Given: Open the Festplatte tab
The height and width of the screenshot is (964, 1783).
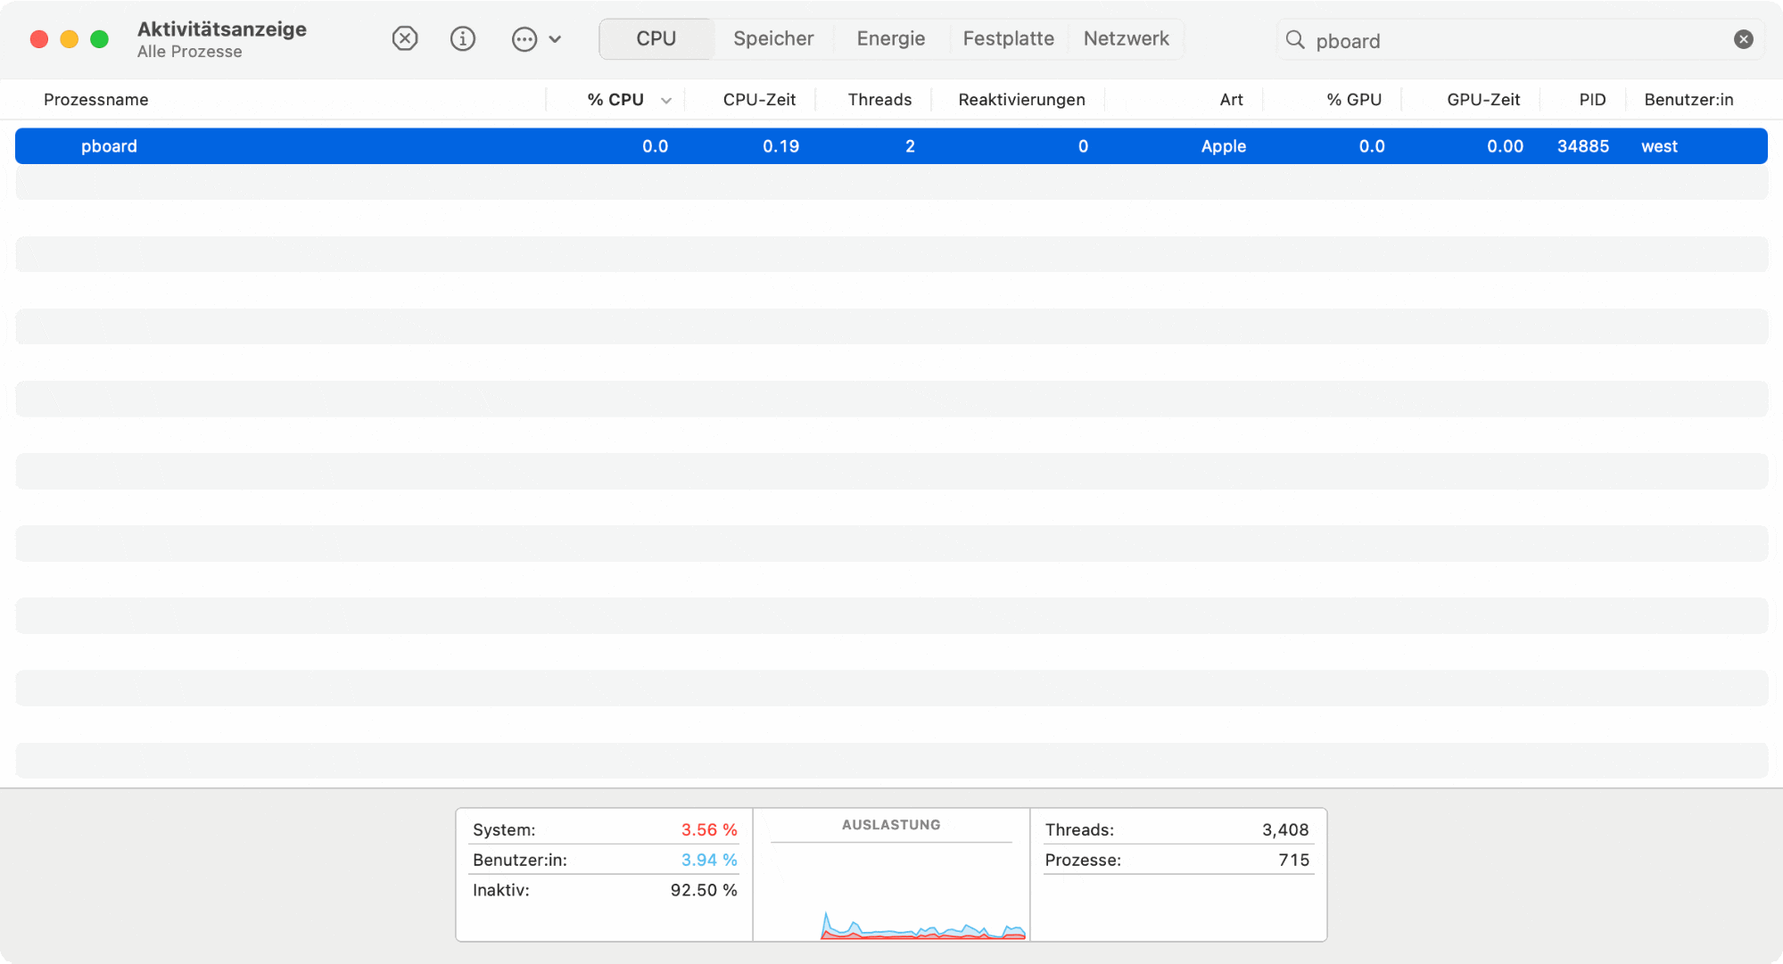Looking at the screenshot, I should pyautogui.click(x=1009, y=38).
